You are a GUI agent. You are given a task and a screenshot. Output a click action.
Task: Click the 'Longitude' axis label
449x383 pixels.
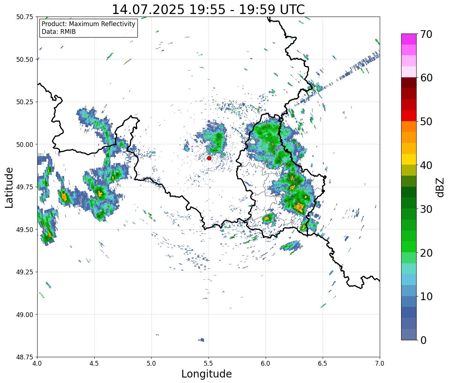pyautogui.click(x=207, y=374)
